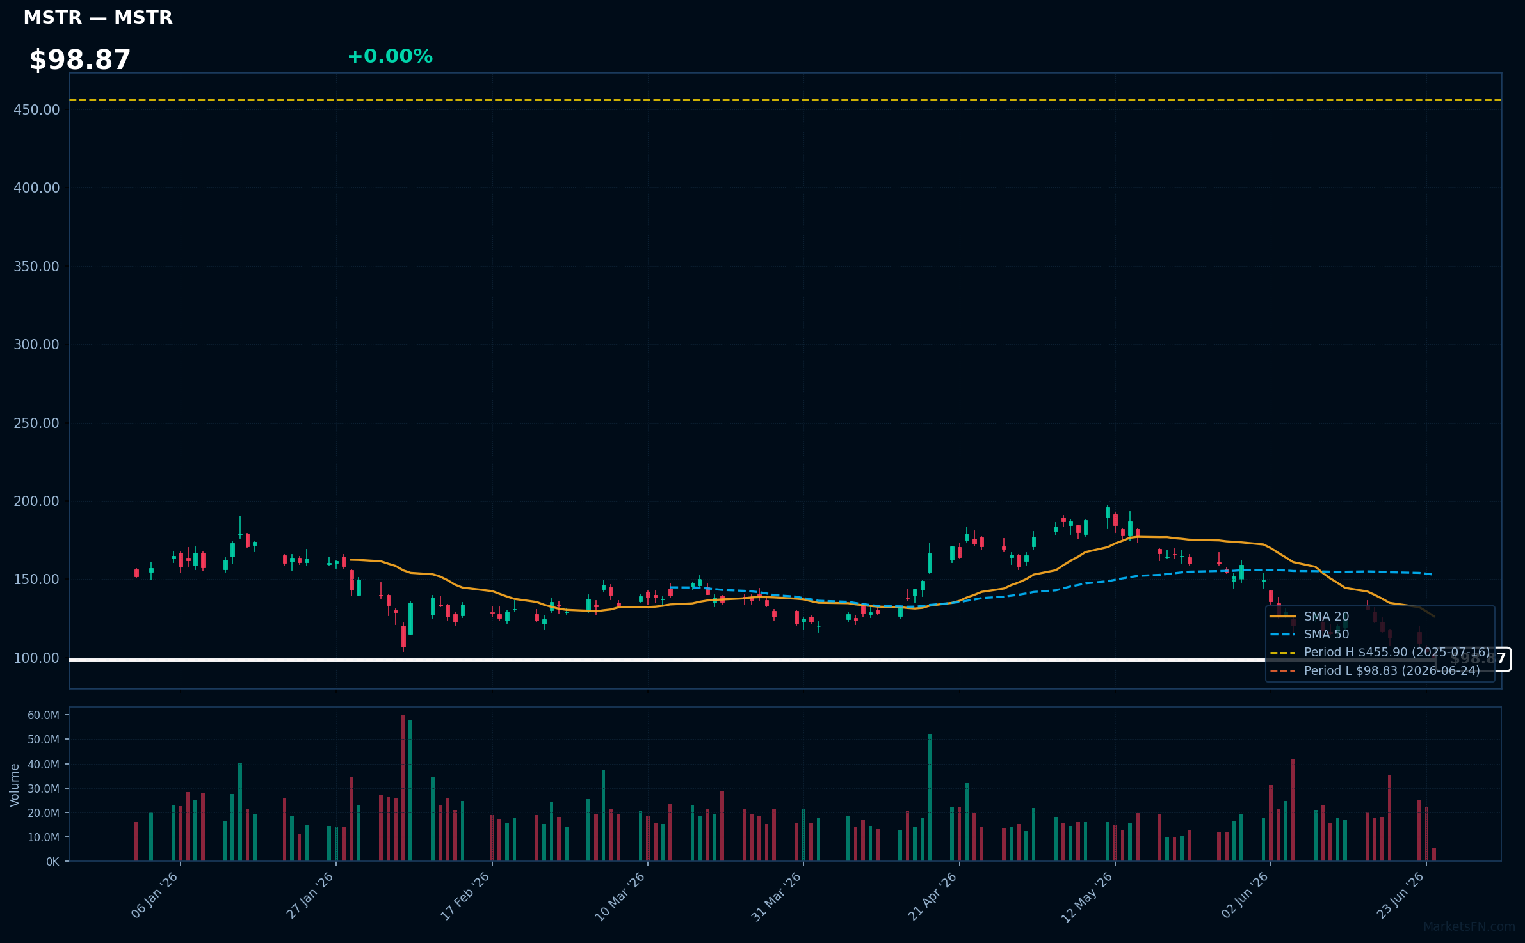Click the 30.0M volume axis label
Image resolution: width=1525 pixels, height=943 pixels.
coord(44,789)
